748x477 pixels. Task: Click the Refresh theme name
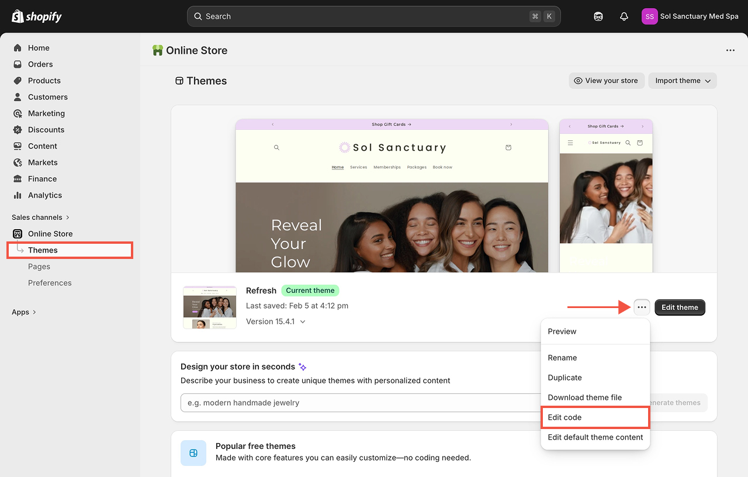coord(261,291)
